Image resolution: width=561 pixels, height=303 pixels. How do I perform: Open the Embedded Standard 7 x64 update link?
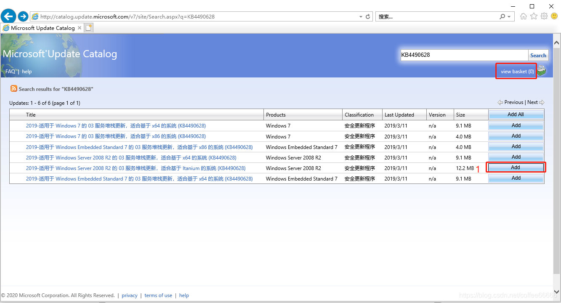[139, 179]
